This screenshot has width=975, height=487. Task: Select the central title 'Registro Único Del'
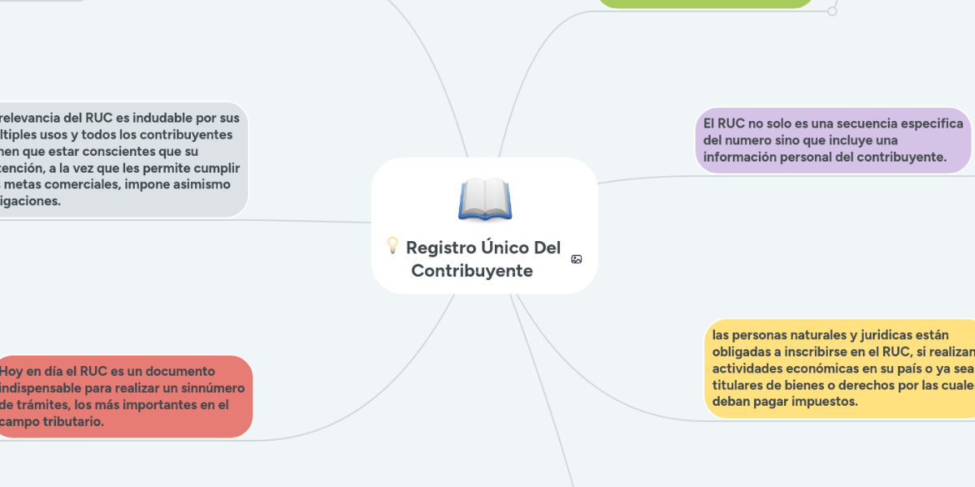click(x=483, y=248)
